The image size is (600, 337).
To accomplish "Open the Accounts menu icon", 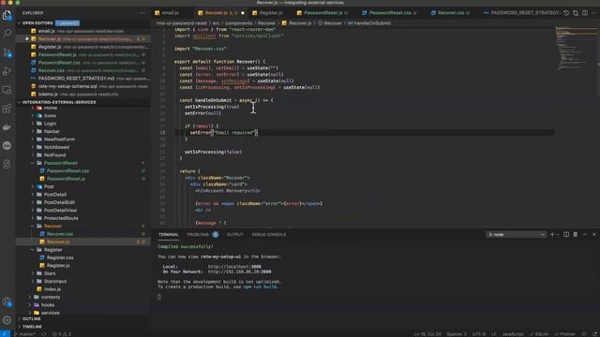I will 7,301.
